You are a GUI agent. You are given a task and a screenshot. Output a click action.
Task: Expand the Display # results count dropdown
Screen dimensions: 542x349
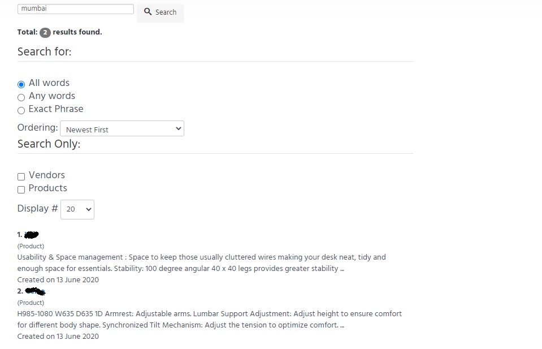click(x=77, y=209)
